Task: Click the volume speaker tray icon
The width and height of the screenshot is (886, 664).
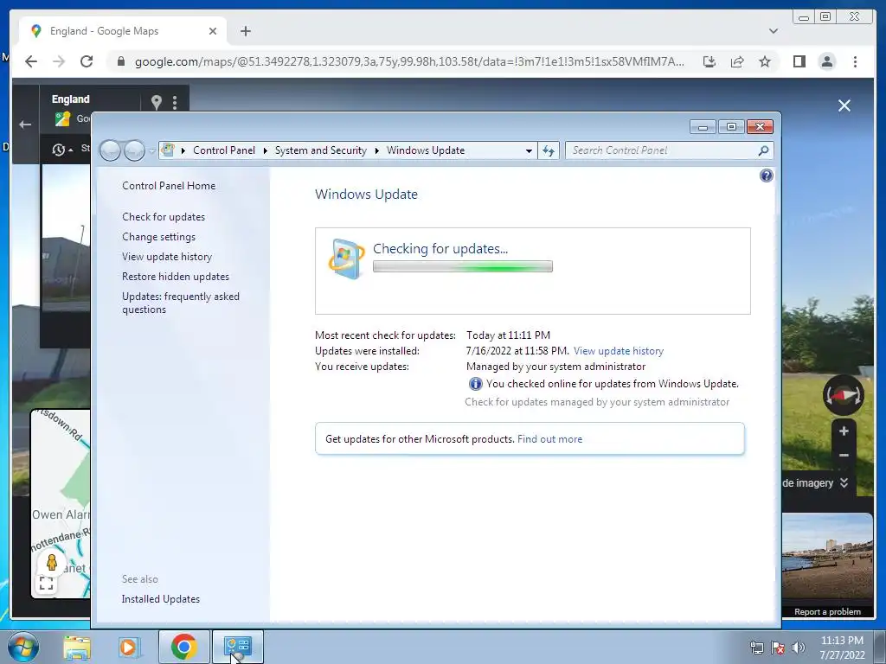Action: 799,648
